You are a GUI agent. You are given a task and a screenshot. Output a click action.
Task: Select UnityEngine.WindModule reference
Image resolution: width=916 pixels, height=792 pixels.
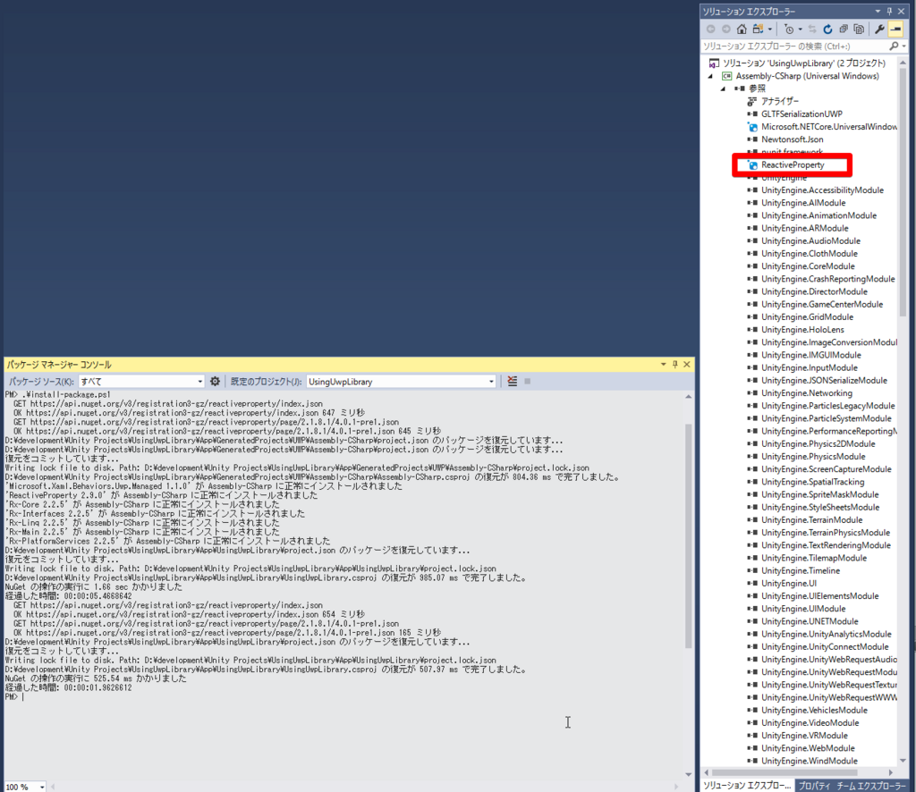pyautogui.click(x=809, y=761)
